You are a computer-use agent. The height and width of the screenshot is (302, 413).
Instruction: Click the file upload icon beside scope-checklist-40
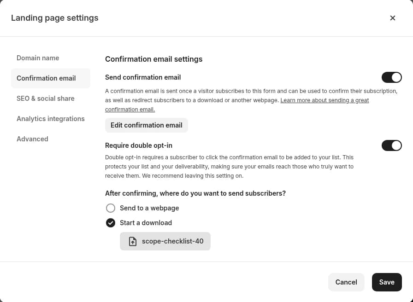(x=132, y=241)
